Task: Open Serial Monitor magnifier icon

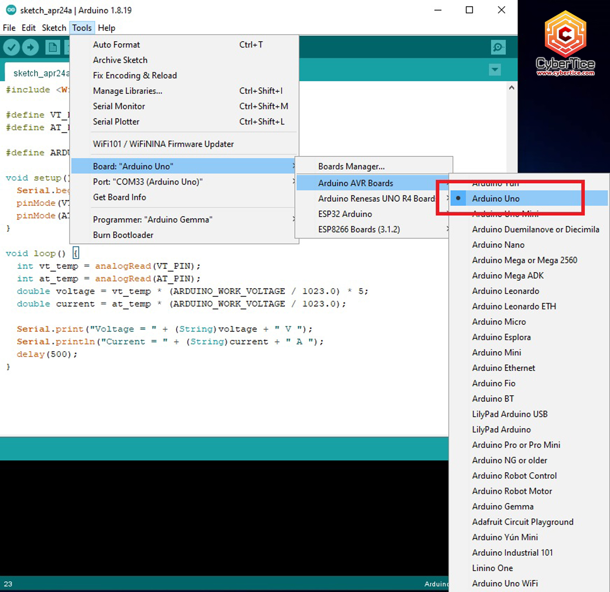Action: 498,48
